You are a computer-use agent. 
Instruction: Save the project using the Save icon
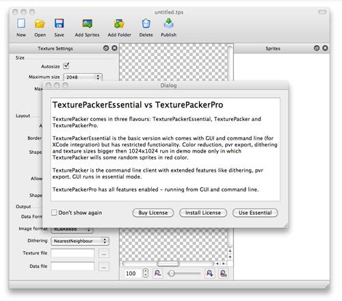[59, 23]
